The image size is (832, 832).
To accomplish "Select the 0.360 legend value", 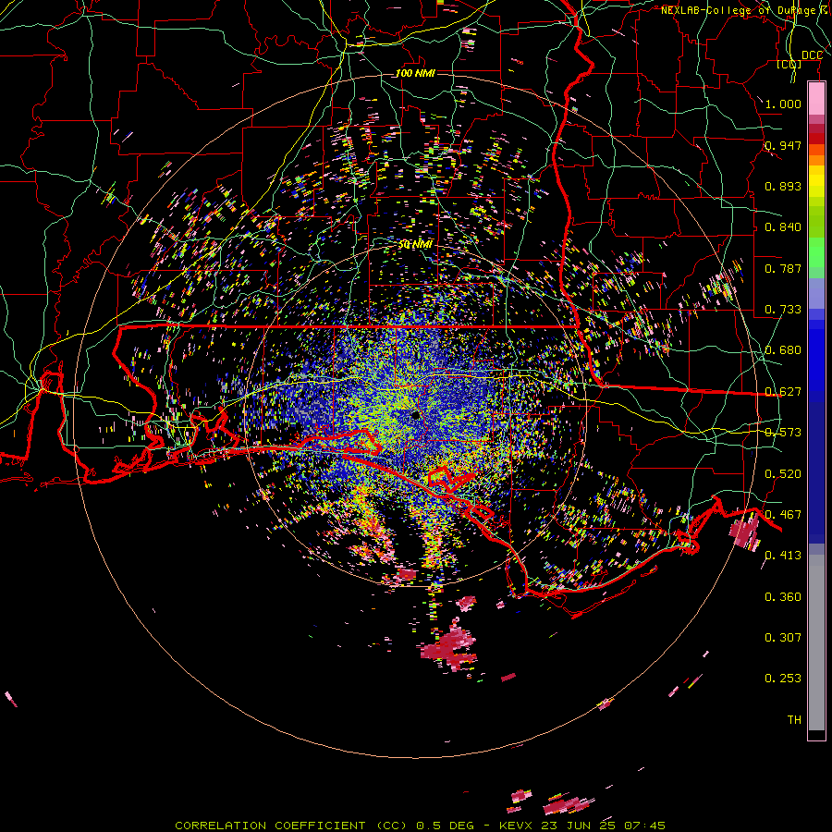I will point(783,597).
